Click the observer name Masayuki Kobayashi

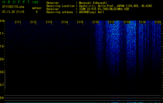coord(93,3)
